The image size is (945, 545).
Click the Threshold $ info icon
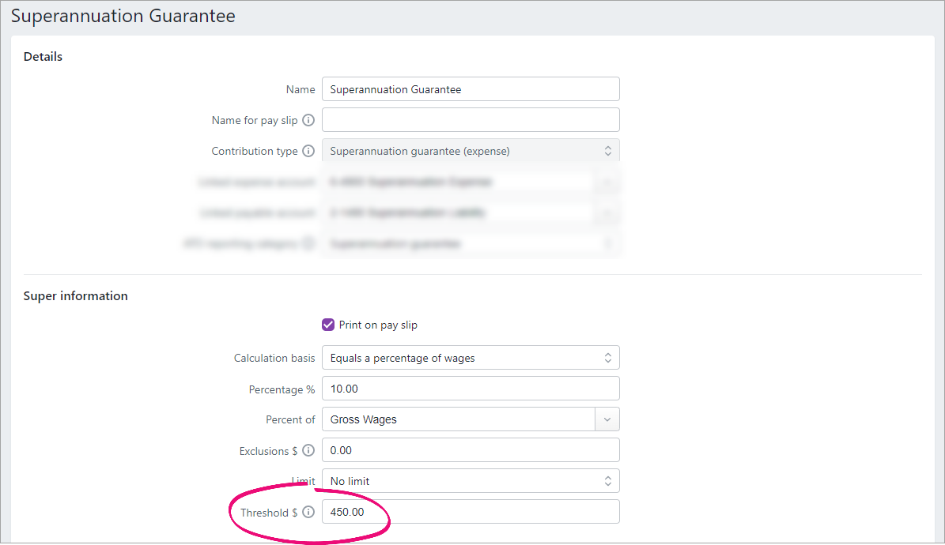pos(308,513)
